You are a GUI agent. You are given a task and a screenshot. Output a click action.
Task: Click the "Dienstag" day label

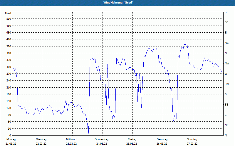[x=41, y=139]
